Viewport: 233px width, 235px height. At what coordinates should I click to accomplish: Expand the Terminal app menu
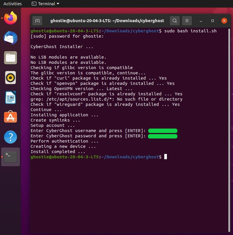pos(45,4)
